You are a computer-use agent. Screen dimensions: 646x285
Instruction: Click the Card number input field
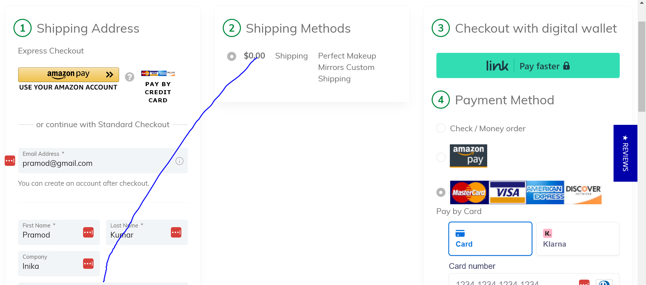(511, 281)
